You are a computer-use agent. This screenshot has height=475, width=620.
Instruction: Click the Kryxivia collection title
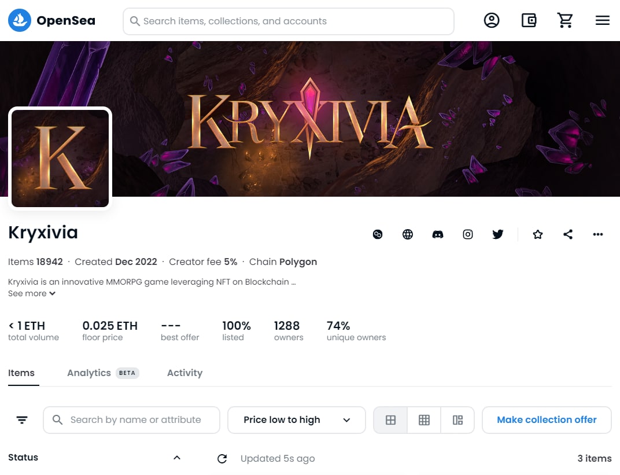tap(43, 233)
